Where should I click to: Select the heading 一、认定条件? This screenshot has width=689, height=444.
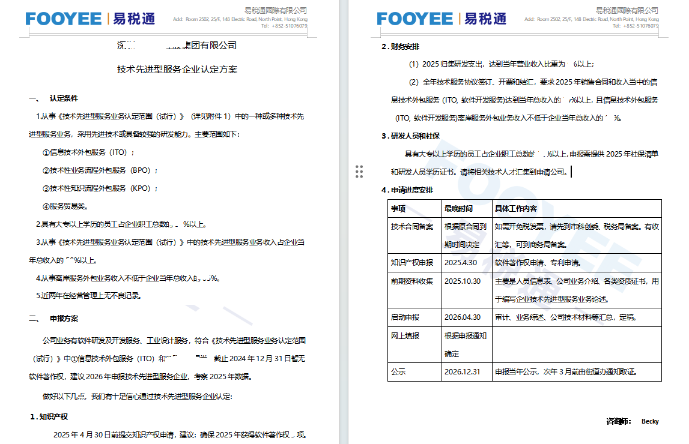coord(53,98)
